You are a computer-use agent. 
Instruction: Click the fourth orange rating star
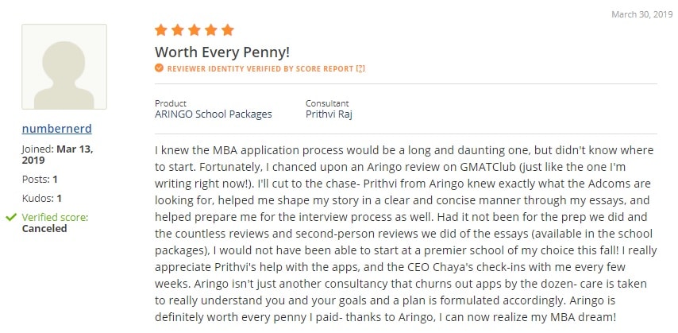click(x=211, y=30)
